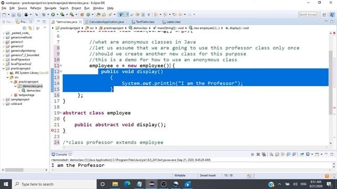
Task: Click the New Java Class icon
Action: point(88,15)
